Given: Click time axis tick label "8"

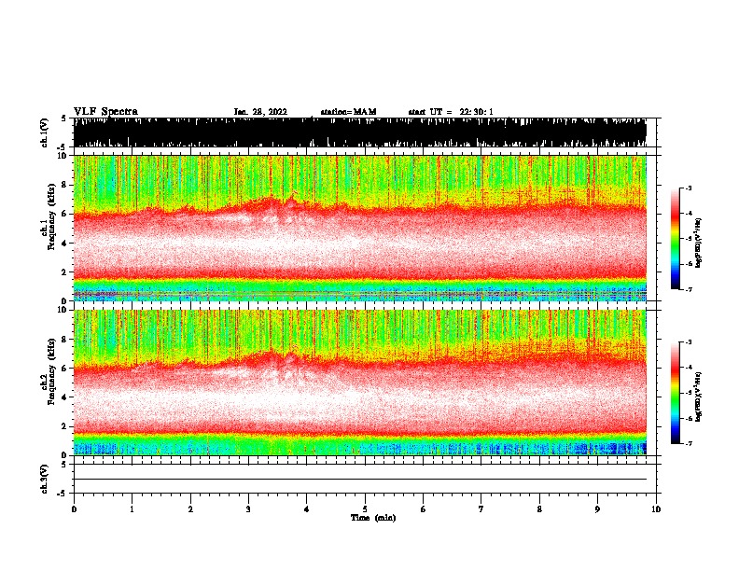Looking at the screenshot, I should pyautogui.click(x=539, y=509).
